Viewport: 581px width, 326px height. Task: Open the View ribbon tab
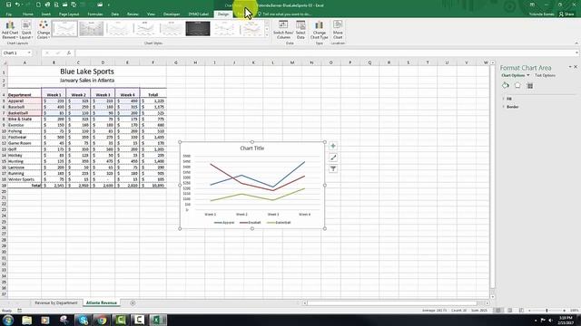(x=151, y=14)
